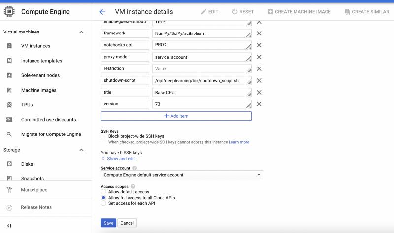Open Migrate for Compute Engine
Viewport: 394px width, 233px height.
[51, 134]
